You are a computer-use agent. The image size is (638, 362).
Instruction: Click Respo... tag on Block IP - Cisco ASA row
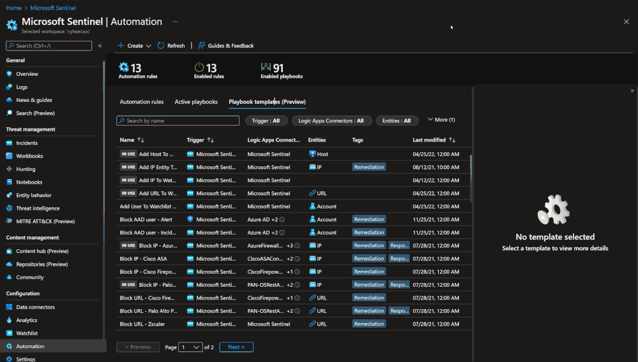point(399,259)
